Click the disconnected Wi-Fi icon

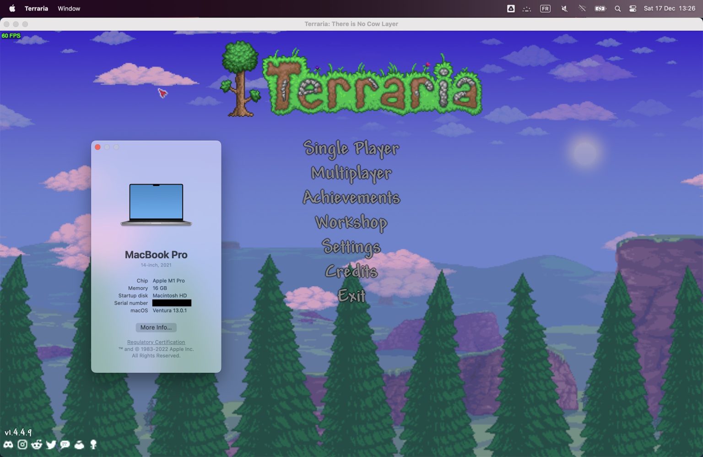(x=582, y=9)
